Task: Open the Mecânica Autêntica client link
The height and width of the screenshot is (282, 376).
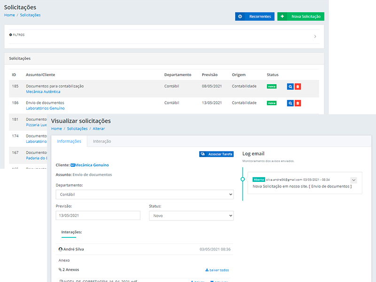Action: coord(43,92)
